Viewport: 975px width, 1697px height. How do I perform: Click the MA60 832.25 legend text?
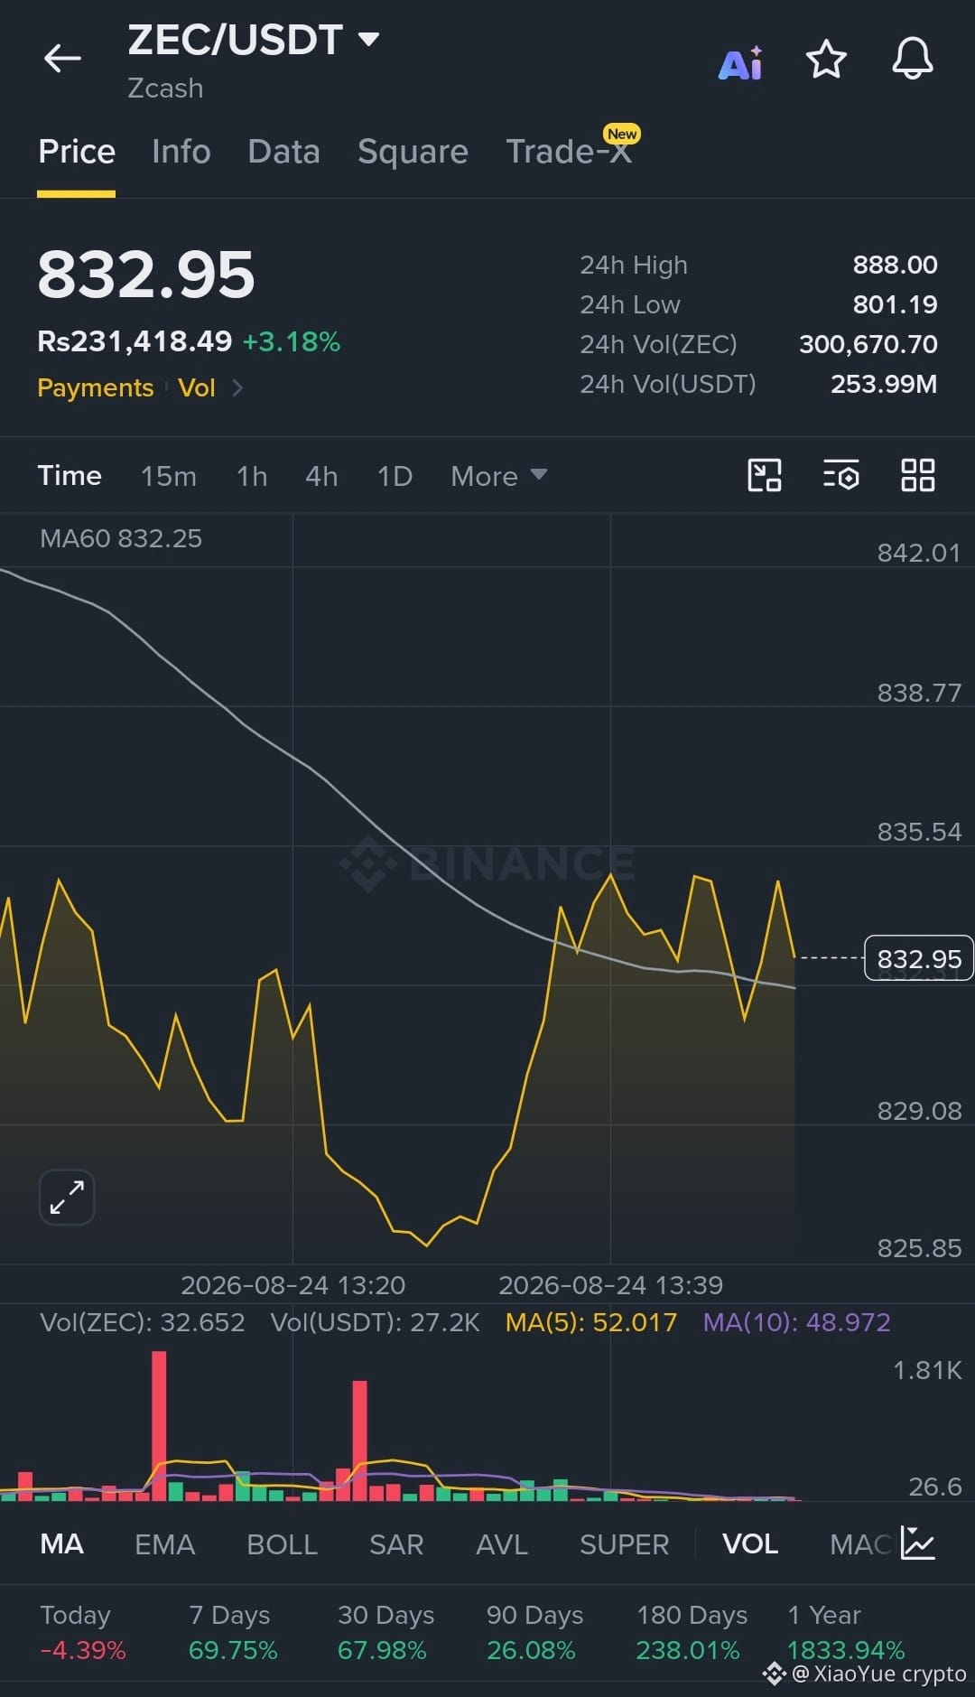[x=121, y=538]
